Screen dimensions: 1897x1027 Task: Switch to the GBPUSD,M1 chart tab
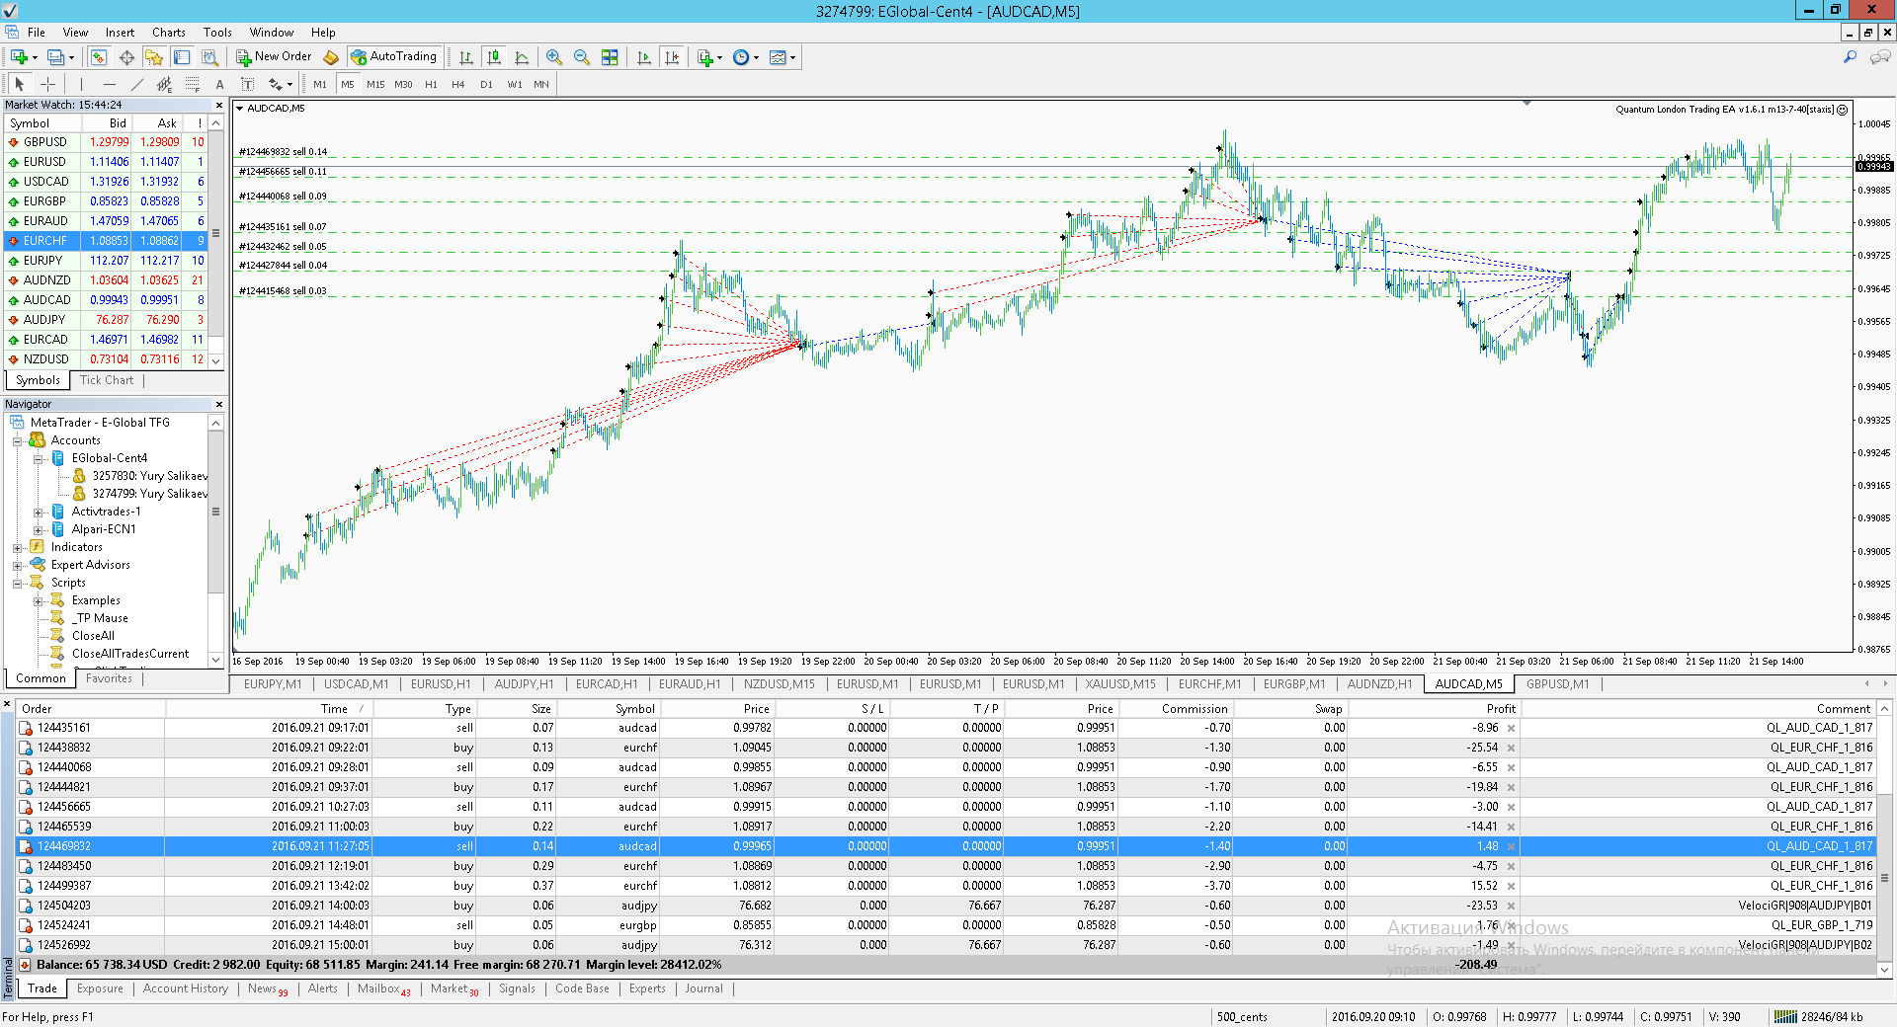[x=1557, y=683]
